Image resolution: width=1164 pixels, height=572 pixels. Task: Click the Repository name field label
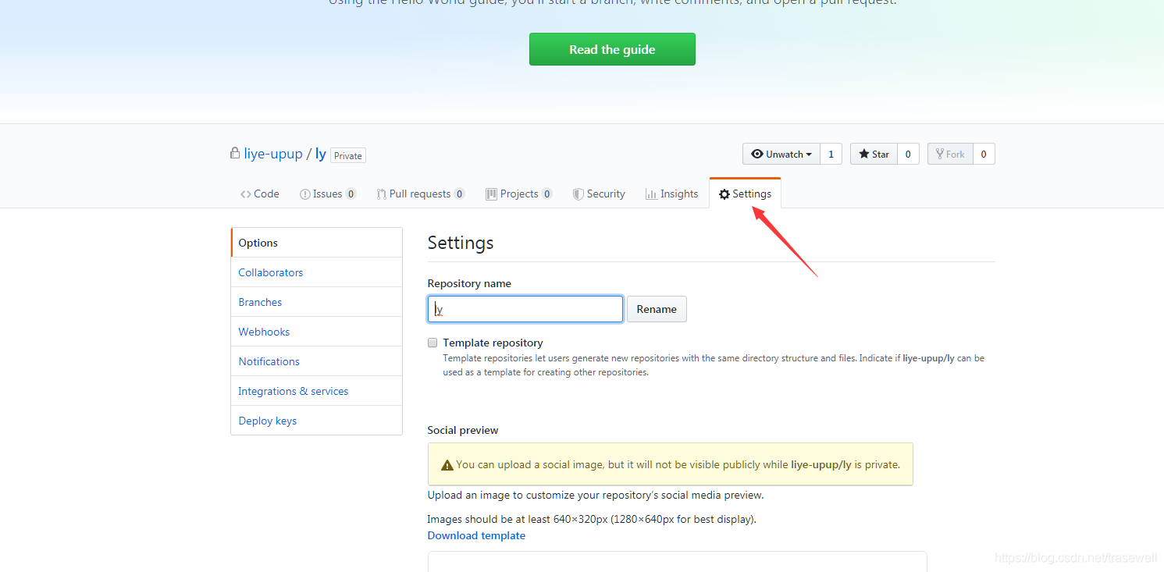pos(469,283)
